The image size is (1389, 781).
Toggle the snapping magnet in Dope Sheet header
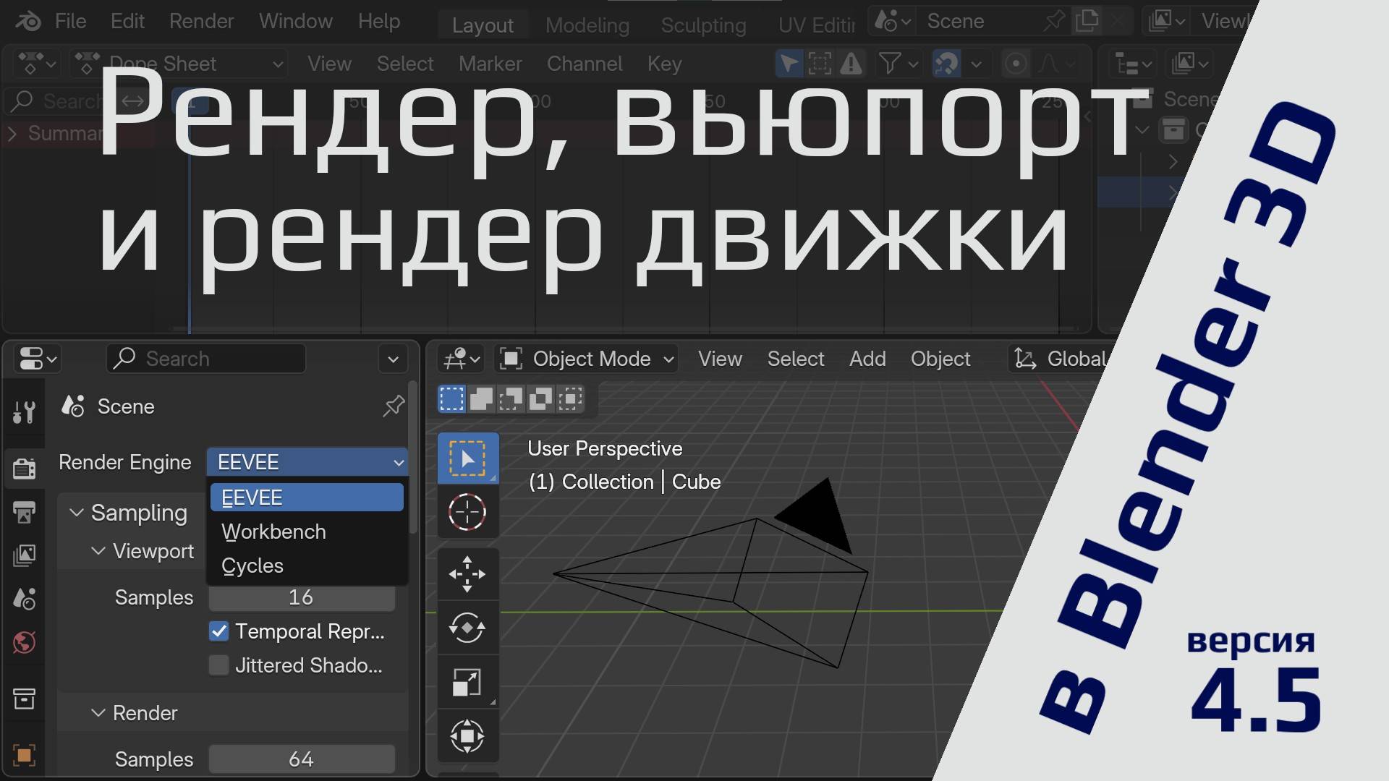(x=944, y=64)
